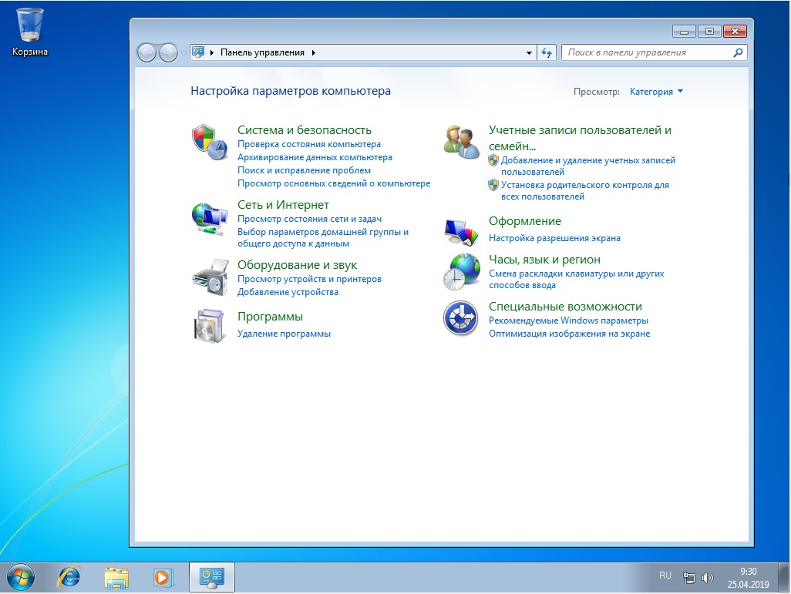Image resolution: width=791 pixels, height=594 pixels.
Task: Click the Network and Internet globe icon
Action: pos(209,219)
